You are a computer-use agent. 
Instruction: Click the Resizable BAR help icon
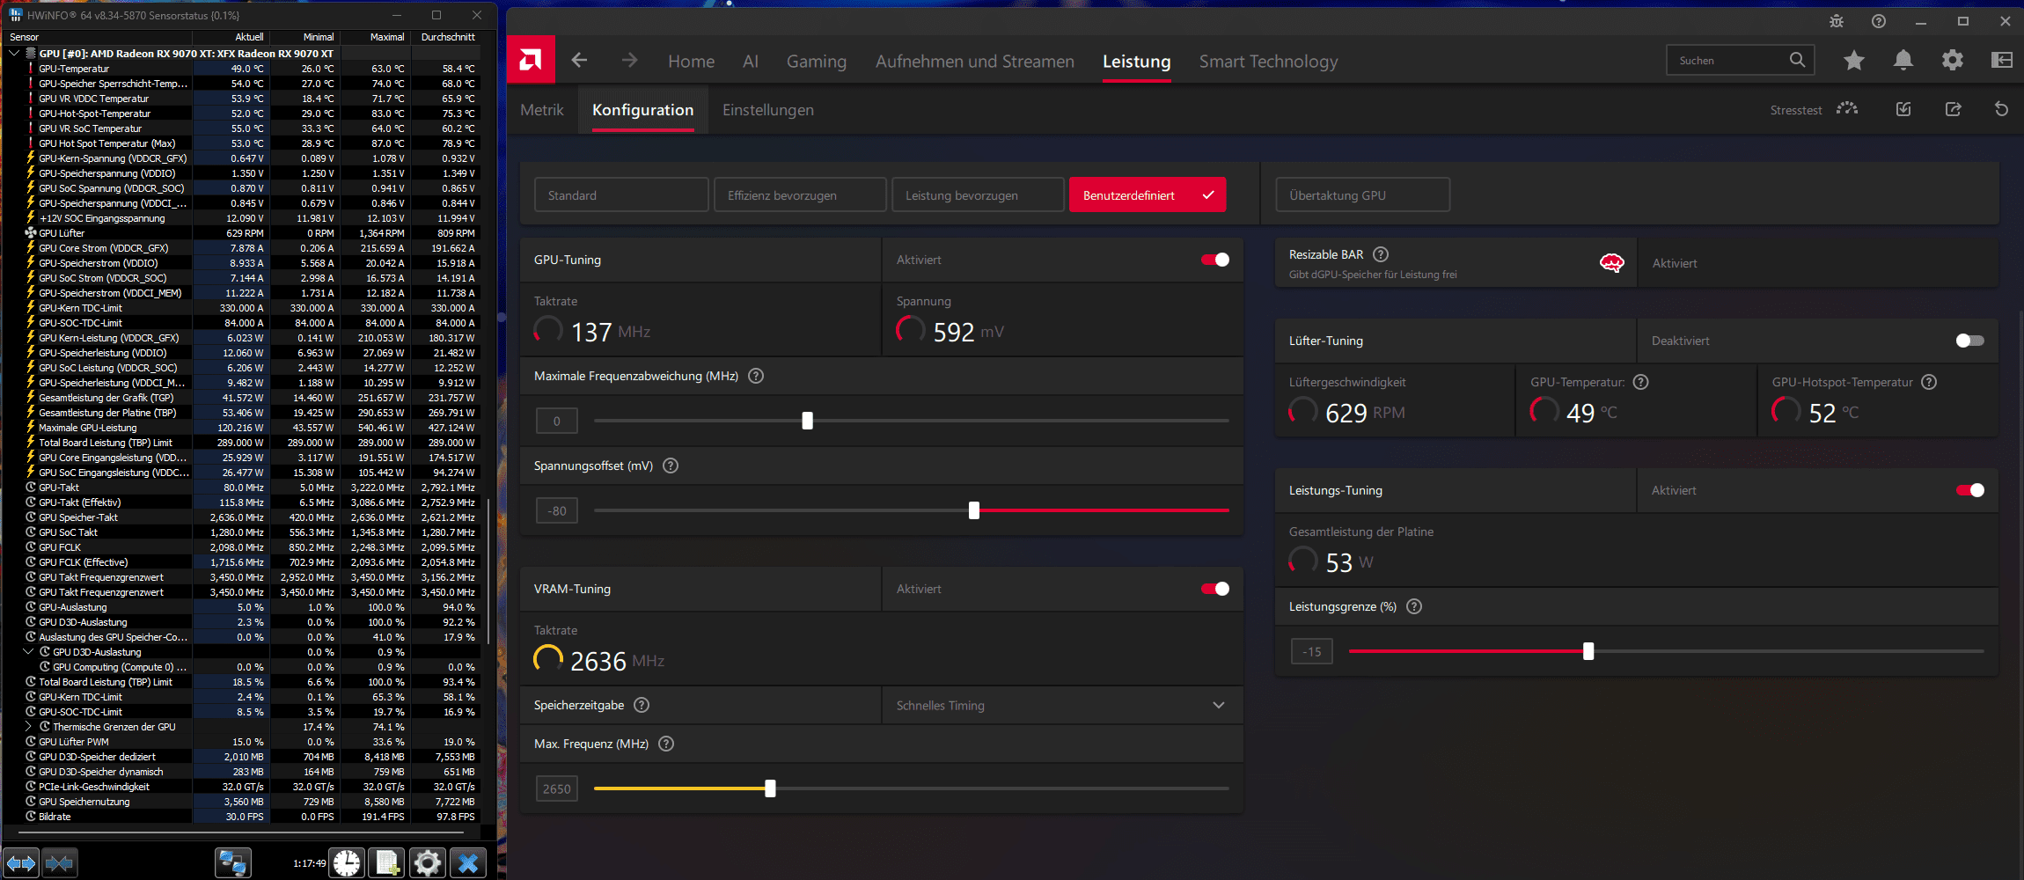coord(1381,254)
